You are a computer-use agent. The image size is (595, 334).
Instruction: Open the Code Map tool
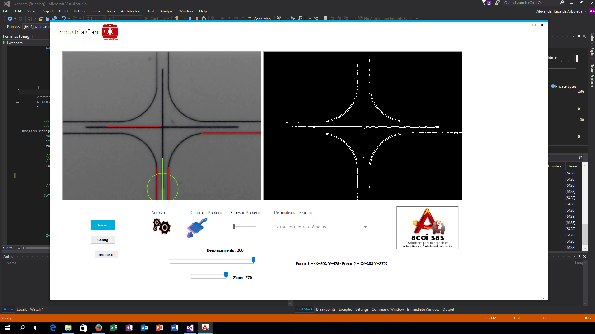click(259, 19)
